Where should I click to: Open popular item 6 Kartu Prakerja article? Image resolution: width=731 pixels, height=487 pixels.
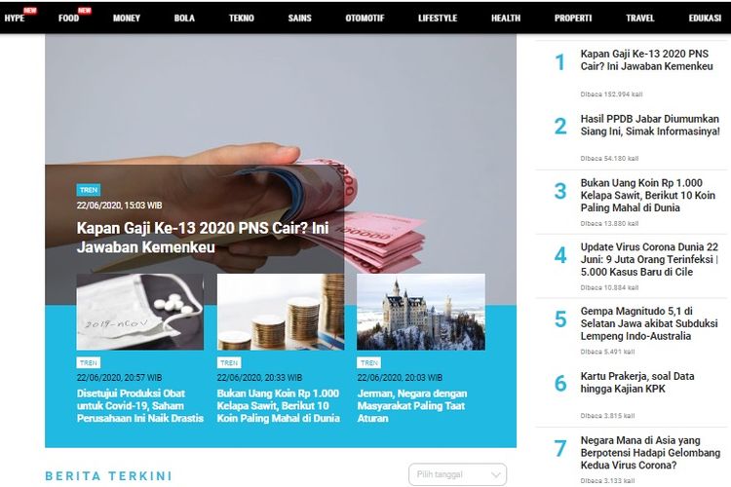tap(637, 382)
